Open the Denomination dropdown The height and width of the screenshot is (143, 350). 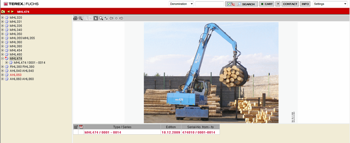181,4
